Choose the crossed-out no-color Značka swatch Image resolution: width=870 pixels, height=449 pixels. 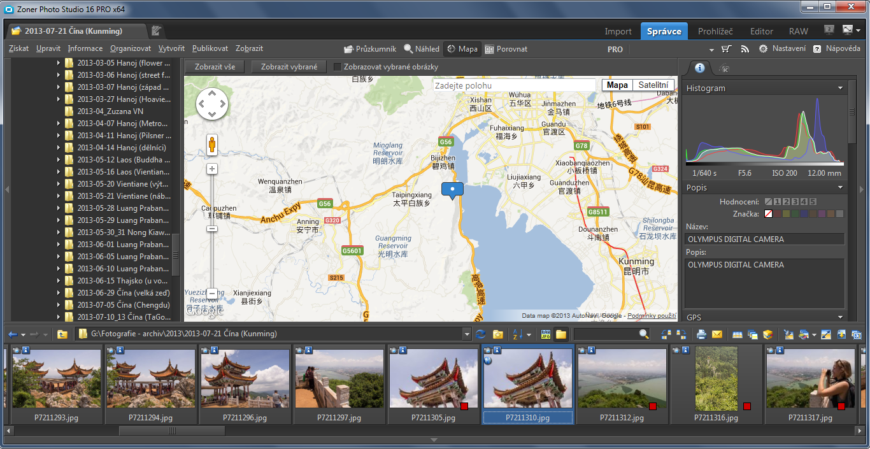tap(768, 214)
